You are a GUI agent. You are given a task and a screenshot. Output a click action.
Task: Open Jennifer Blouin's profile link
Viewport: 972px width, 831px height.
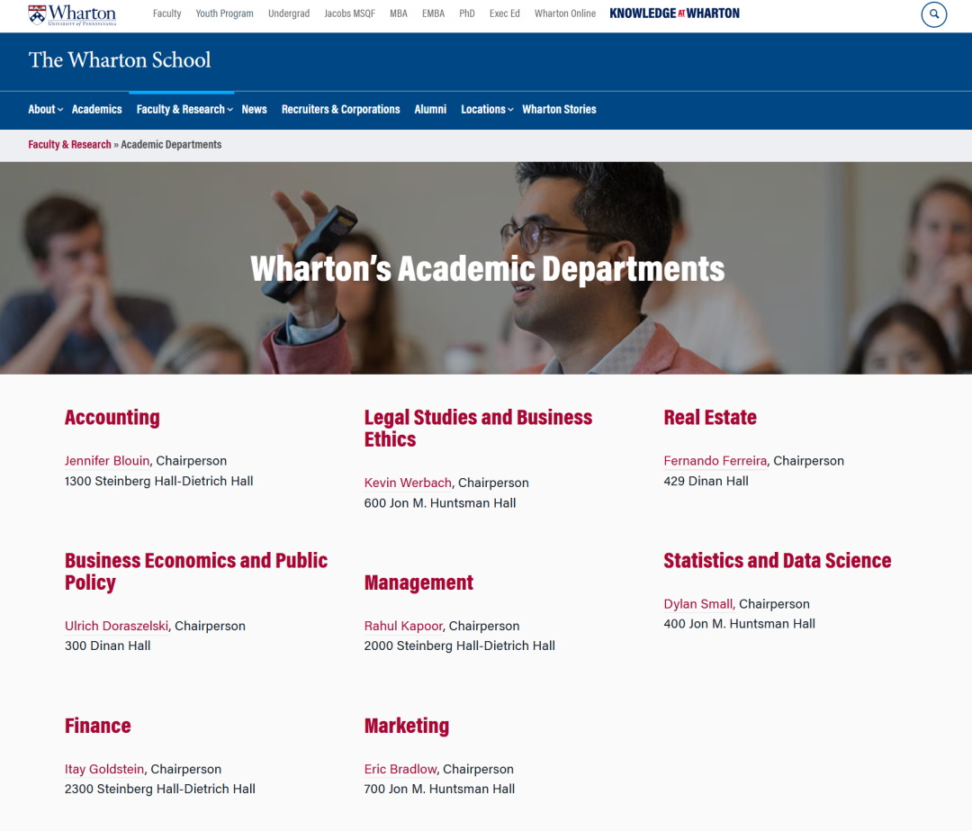point(107,461)
